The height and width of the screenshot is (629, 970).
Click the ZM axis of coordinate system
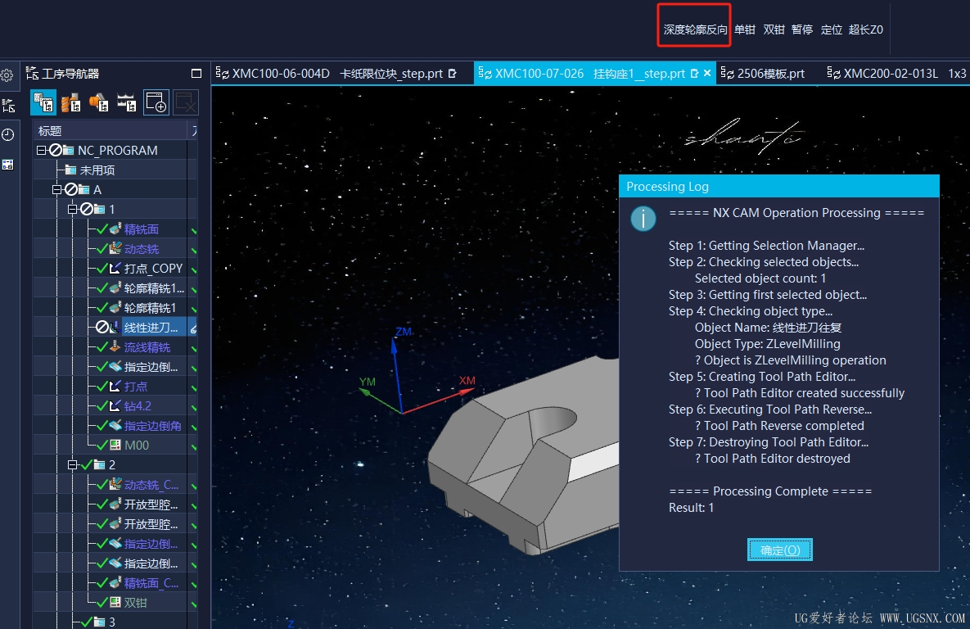tap(398, 372)
